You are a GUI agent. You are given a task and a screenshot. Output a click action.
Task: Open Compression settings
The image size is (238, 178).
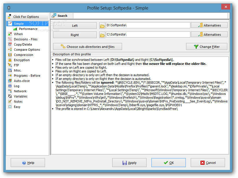point(23,55)
